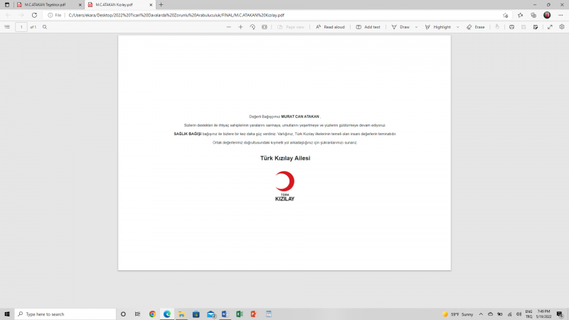Start Read aloud

(x=330, y=27)
